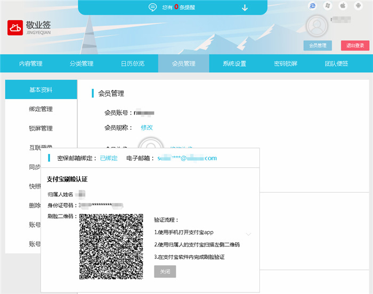Click the header 会员管理 button
The width and height of the screenshot is (373, 294).
click(x=318, y=45)
